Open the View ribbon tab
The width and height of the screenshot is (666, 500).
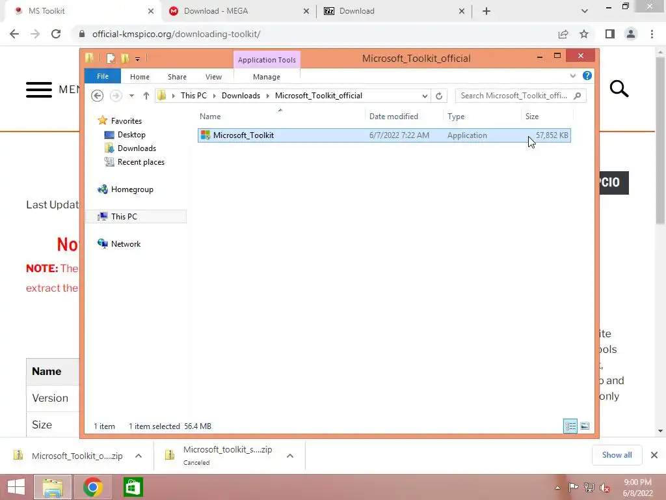click(213, 77)
